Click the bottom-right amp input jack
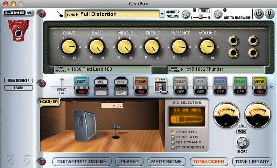The height and width of the screenshot is (168, 277). [253, 53]
